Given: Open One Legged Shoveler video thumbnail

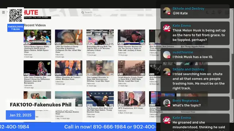Looking at the screenshot, I should click(100, 68).
